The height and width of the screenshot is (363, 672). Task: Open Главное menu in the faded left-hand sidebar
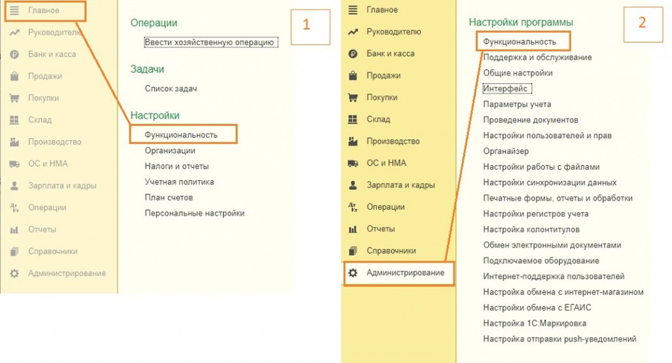[x=44, y=11]
